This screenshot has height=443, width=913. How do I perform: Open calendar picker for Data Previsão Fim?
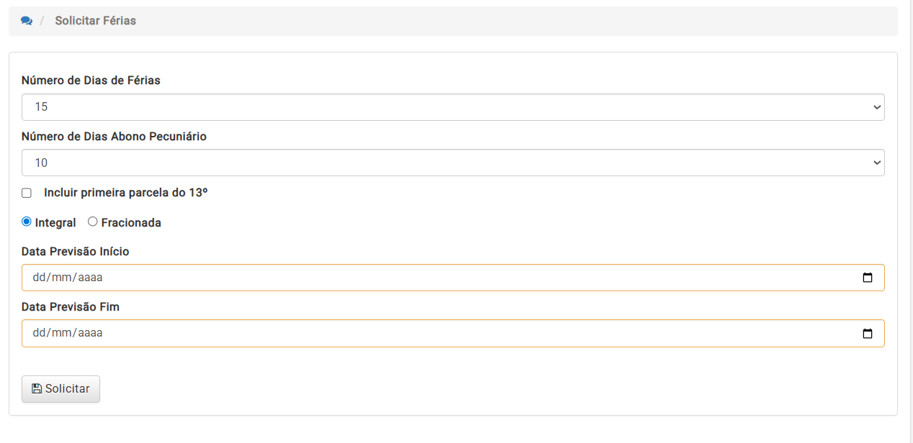[868, 333]
